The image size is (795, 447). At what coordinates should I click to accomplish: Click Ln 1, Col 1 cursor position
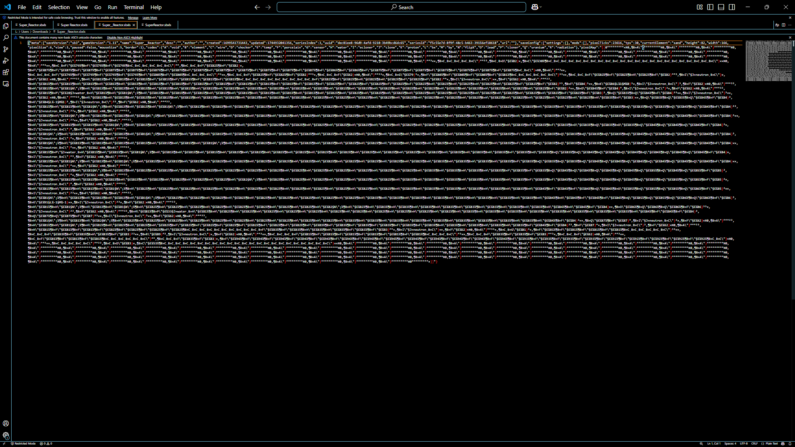pyautogui.click(x=714, y=444)
